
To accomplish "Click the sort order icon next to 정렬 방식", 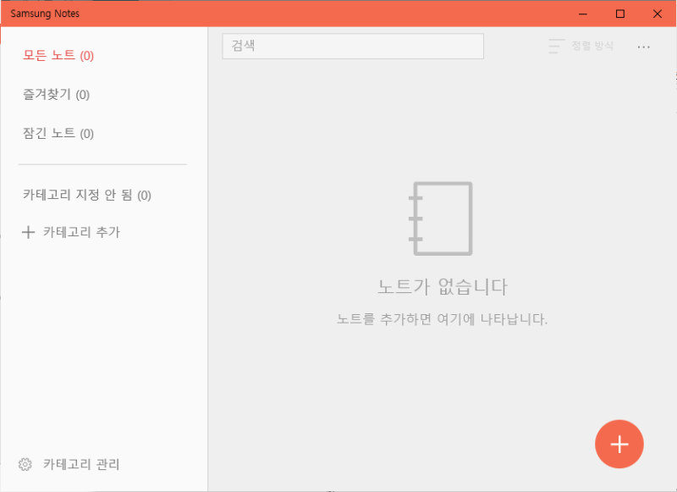I will click(555, 47).
